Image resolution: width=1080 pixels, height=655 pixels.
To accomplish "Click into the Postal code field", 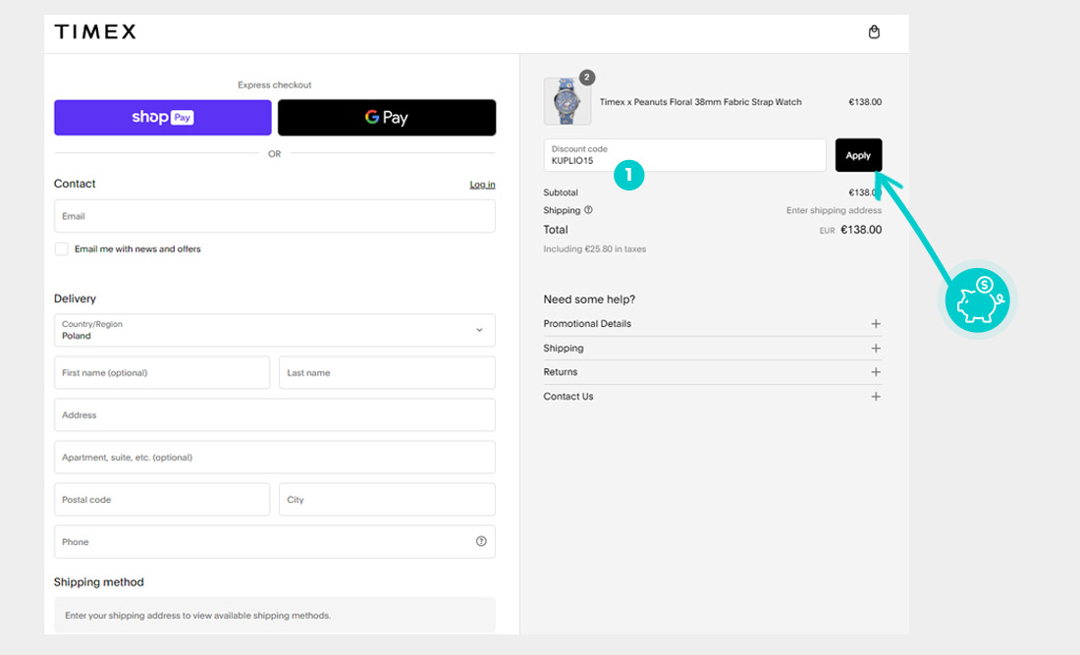I will [162, 500].
